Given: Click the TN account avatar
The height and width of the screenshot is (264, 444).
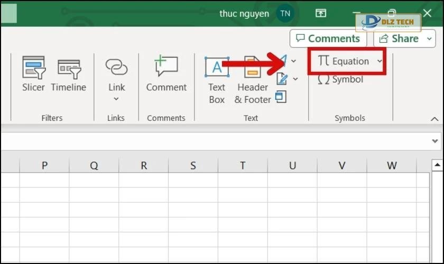Looking at the screenshot, I should pyautogui.click(x=285, y=14).
